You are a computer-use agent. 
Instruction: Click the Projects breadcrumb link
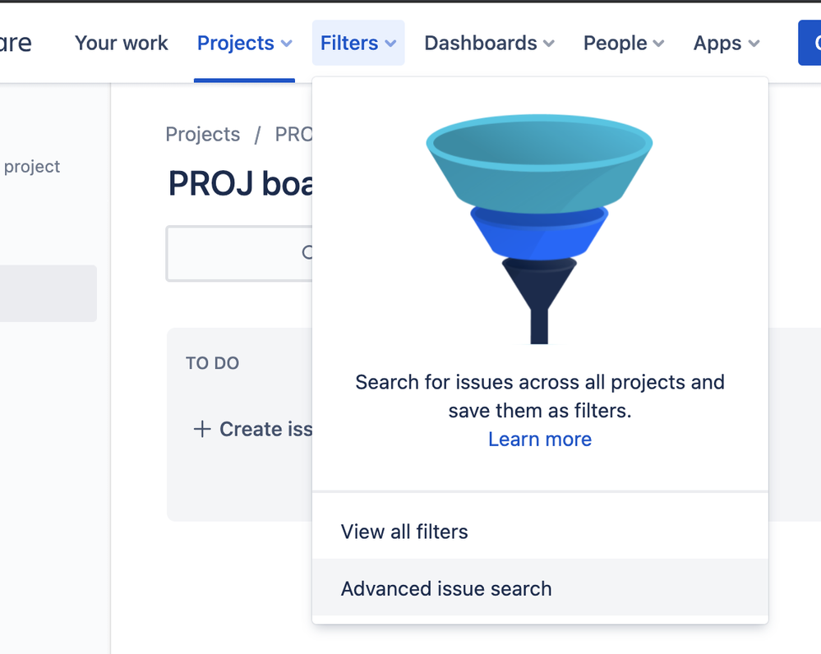(203, 135)
